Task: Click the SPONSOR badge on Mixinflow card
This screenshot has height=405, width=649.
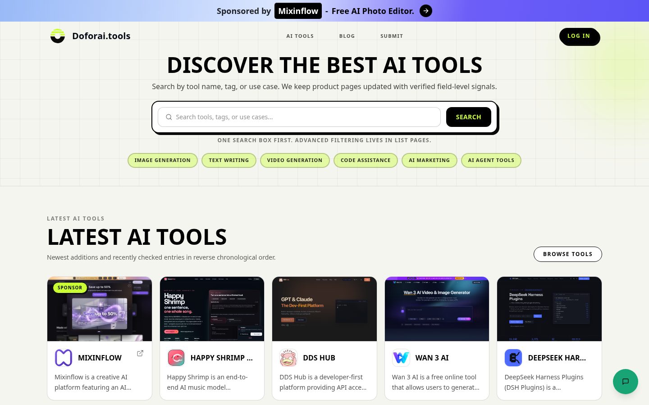Action: [x=70, y=288]
